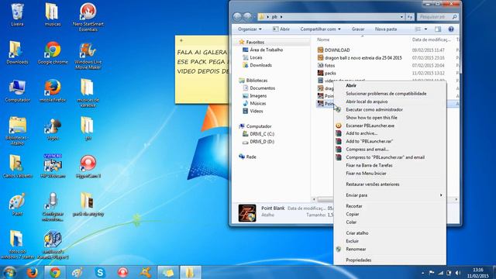496x279 pixels.
Task: Choose Fixar na Barra de Tarefas
Action: [390, 165]
